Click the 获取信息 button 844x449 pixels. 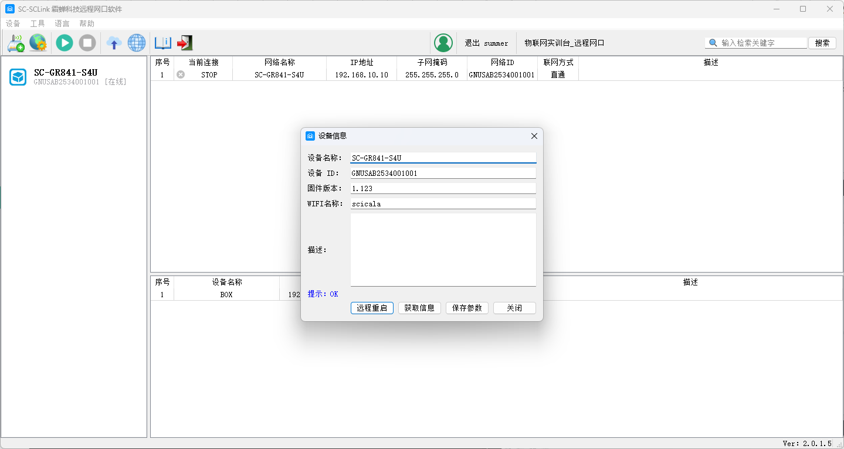[419, 308]
